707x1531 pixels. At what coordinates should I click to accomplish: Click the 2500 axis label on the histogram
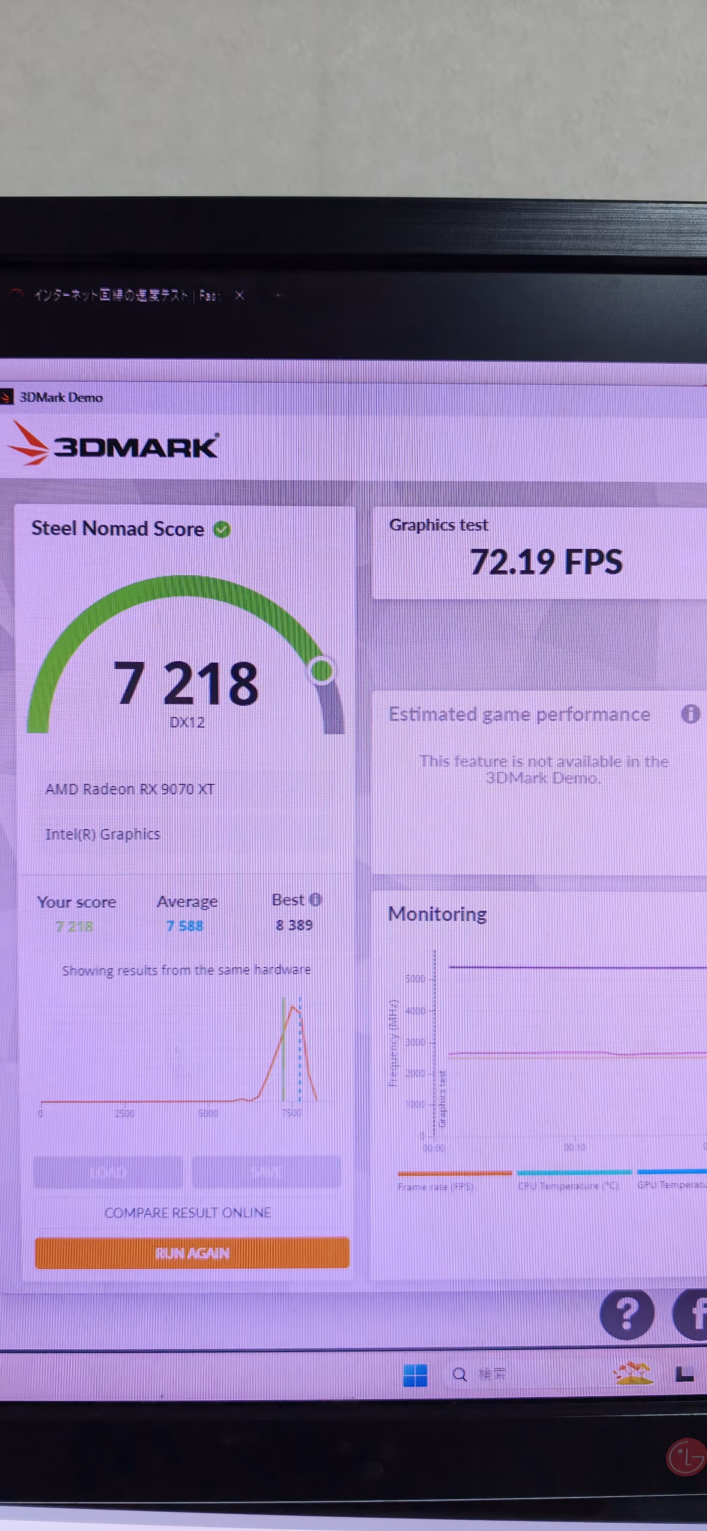tap(124, 1114)
